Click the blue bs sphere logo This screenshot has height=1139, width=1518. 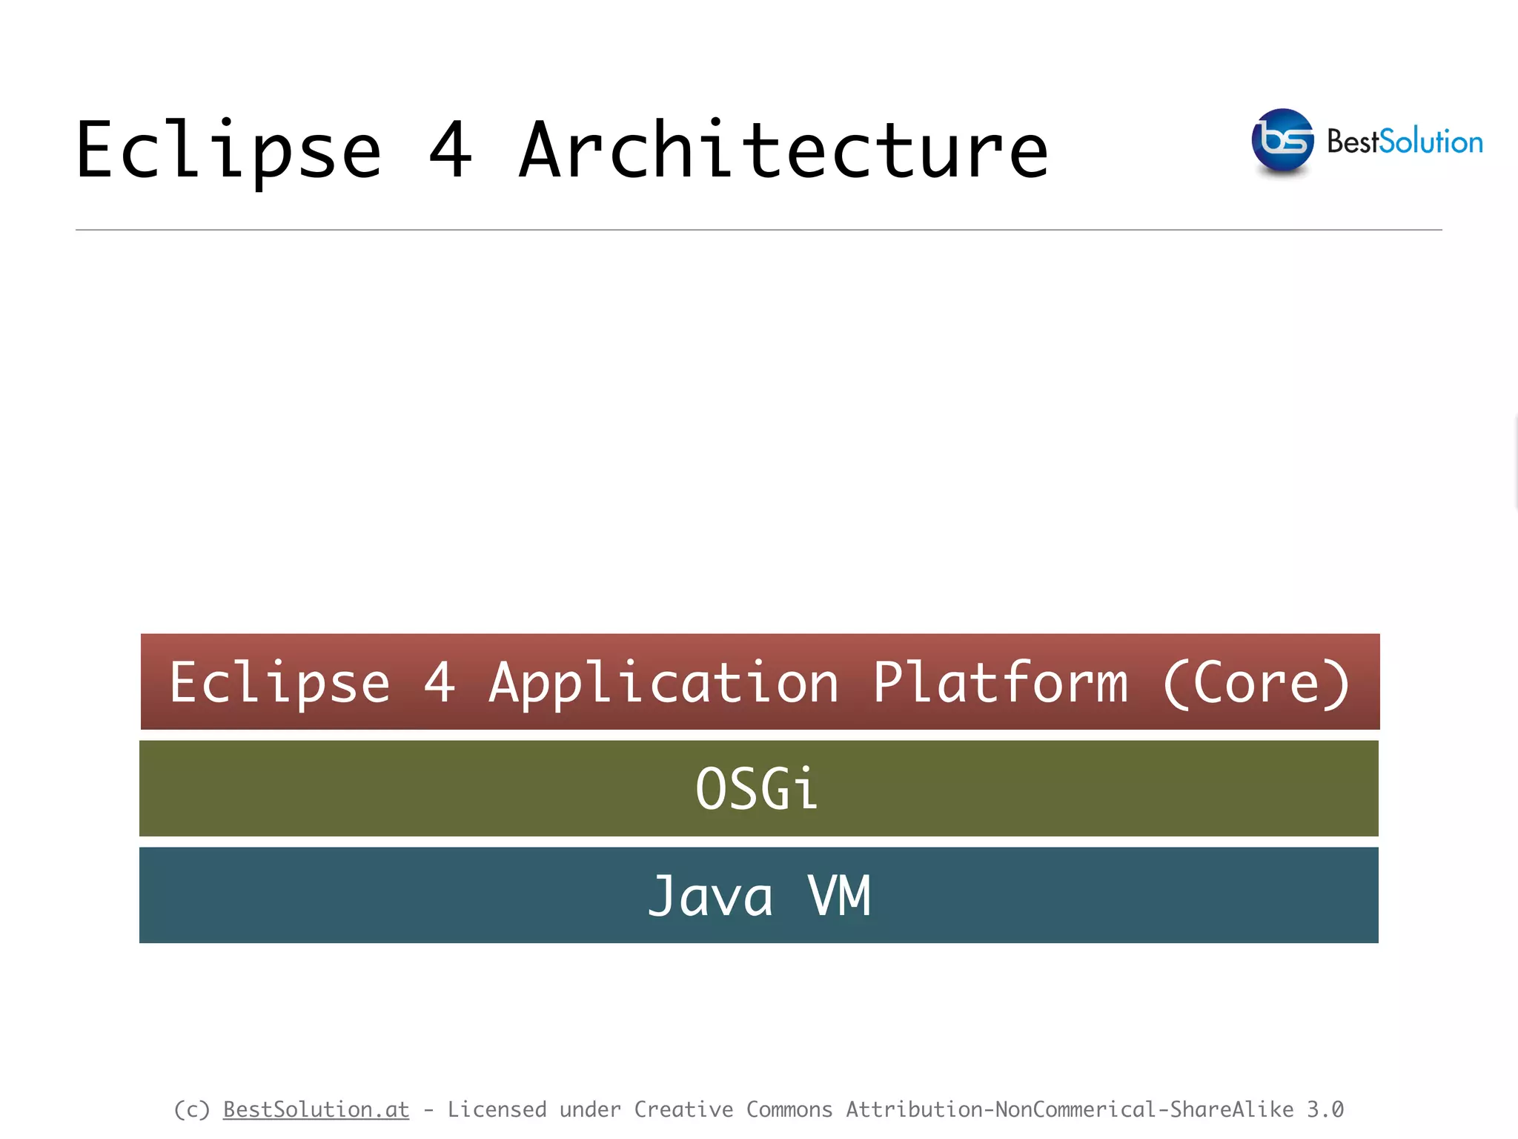coord(1282,140)
